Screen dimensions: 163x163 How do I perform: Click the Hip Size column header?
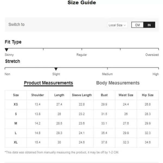coord(148,95)
